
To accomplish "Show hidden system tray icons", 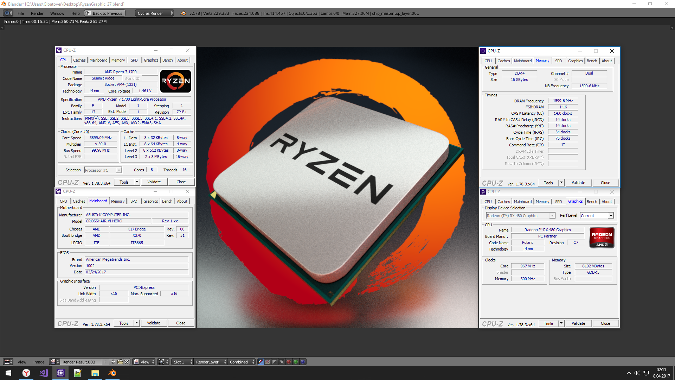I will pyautogui.click(x=629, y=373).
